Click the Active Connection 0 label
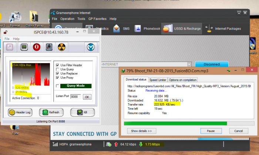This screenshot has width=259, height=155. (26, 98)
